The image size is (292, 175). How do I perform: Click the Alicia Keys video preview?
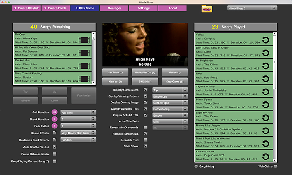coord(145,44)
